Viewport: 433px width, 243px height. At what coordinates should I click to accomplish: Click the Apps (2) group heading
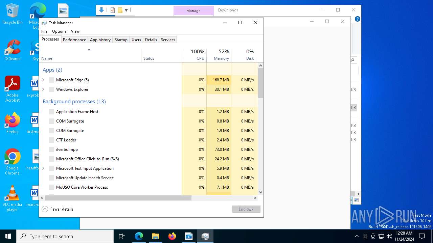point(52,70)
